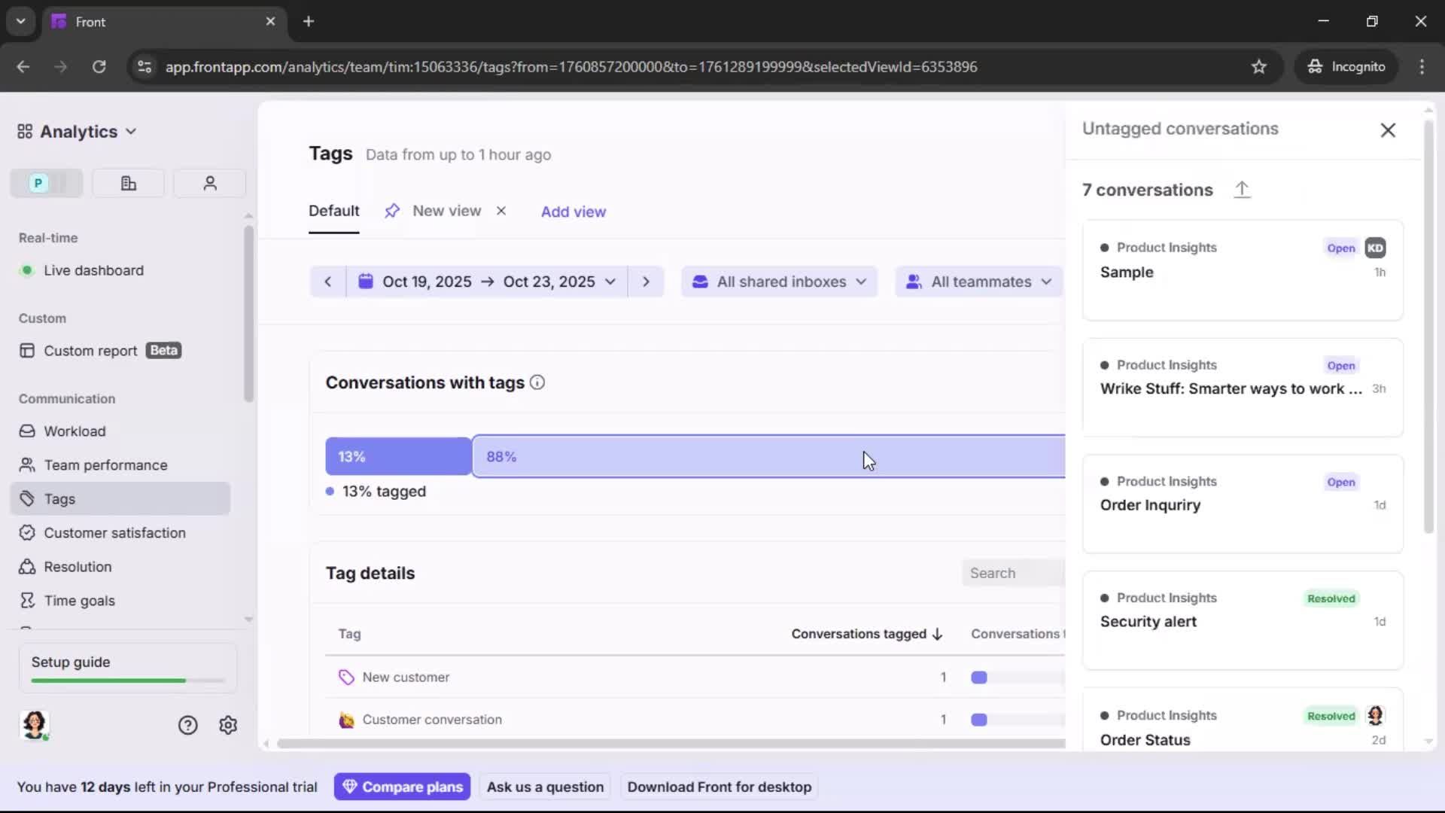Expand the date range picker dropdown
1445x813 pixels.
pos(610,282)
